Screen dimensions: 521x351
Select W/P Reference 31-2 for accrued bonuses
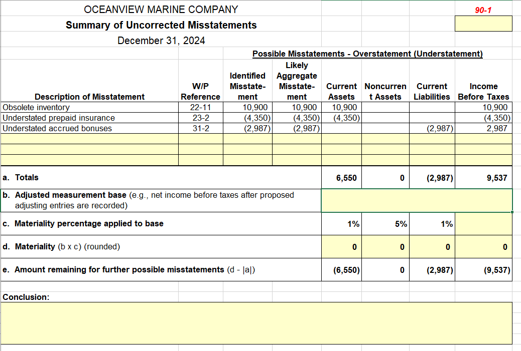point(200,128)
